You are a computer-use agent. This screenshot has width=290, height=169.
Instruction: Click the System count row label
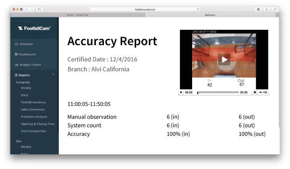tap(84, 125)
